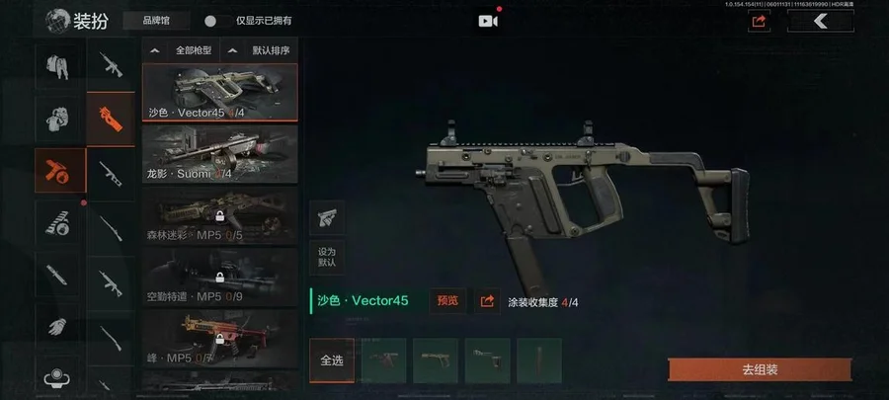Open the video recording camera icon
The width and height of the screenshot is (889, 400).
pos(488,21)
